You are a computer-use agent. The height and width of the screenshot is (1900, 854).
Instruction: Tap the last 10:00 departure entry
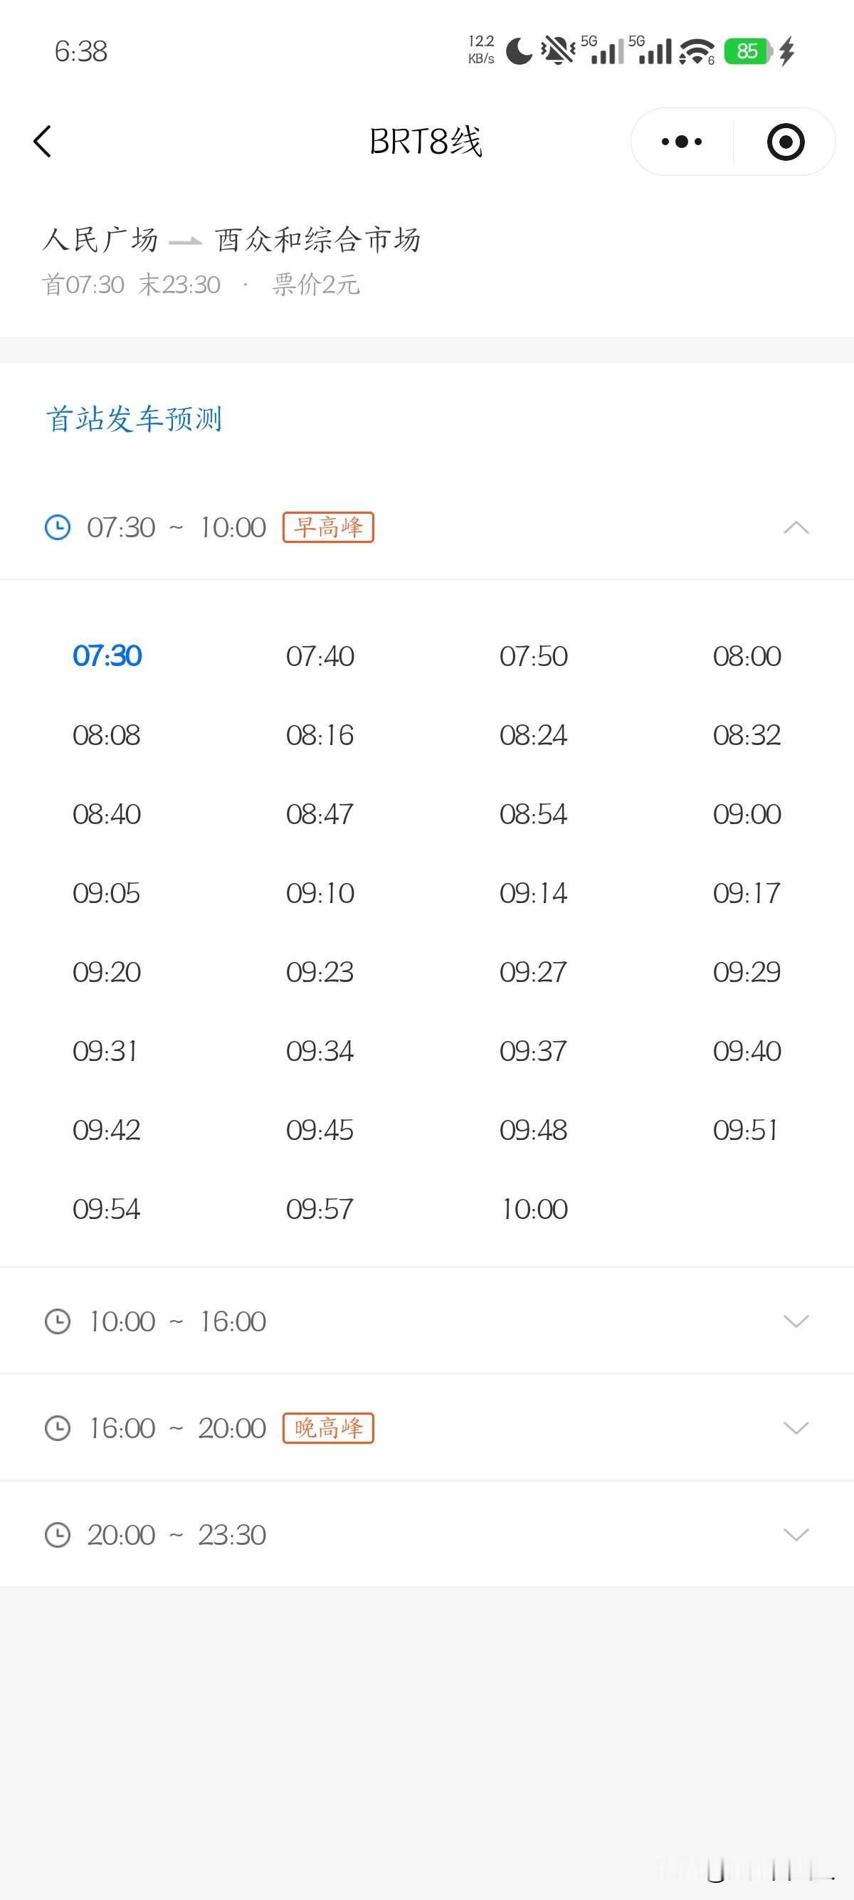[x=534, y=1209]
